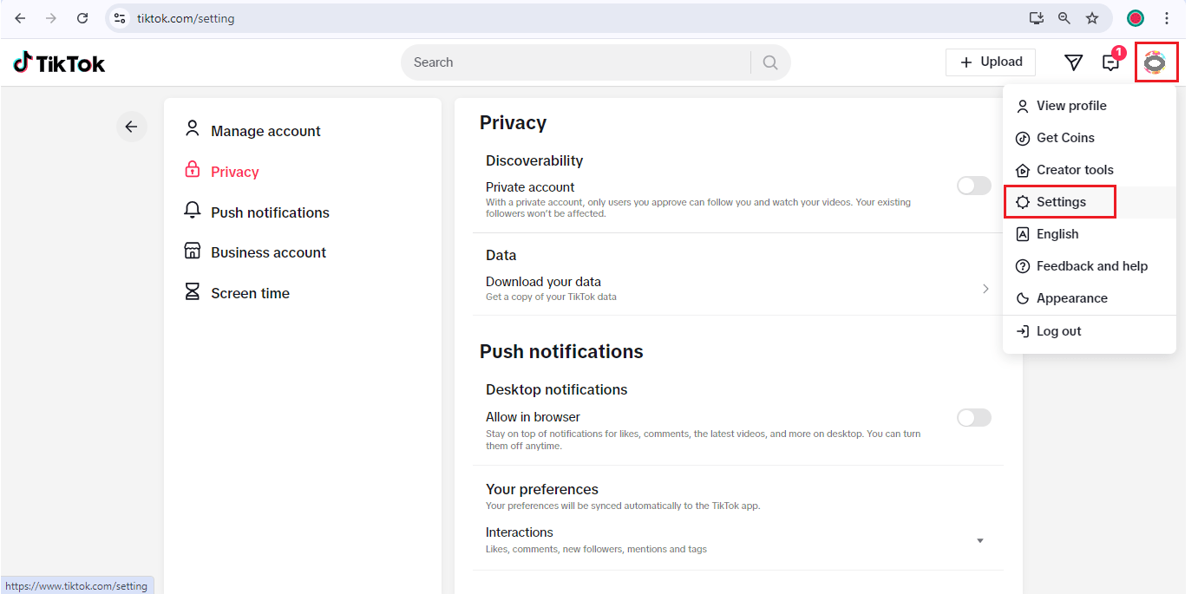The width and height of the screenshot is (1198, 594).
Task: Open the messages paper plane icon
Action: tap(1073, 62)
